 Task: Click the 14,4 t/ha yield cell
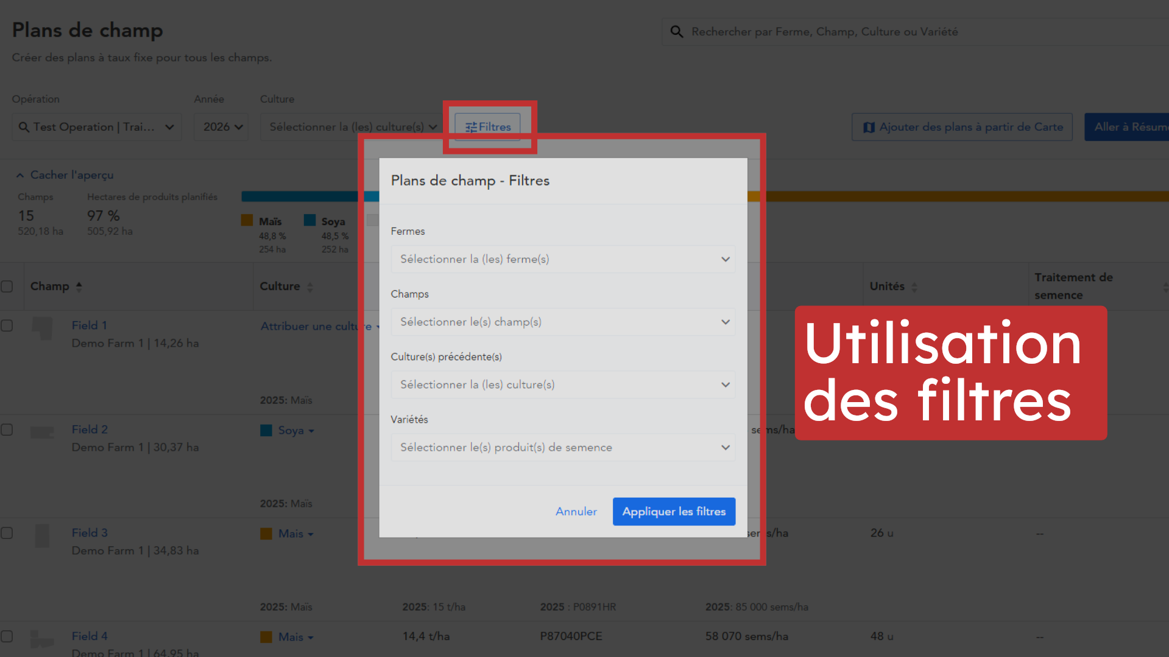[426, 636]
